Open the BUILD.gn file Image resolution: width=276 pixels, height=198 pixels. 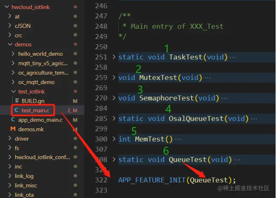tap(33, 101)
